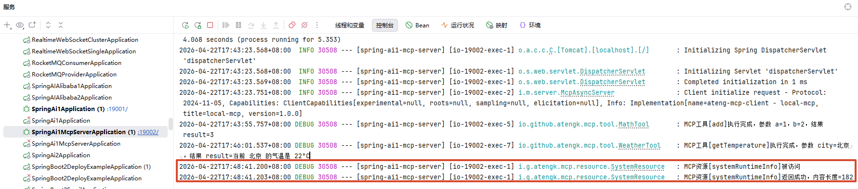This screenshot has height=189, width=858.
Task: Open the Bean tab
Action: (417, 25)
